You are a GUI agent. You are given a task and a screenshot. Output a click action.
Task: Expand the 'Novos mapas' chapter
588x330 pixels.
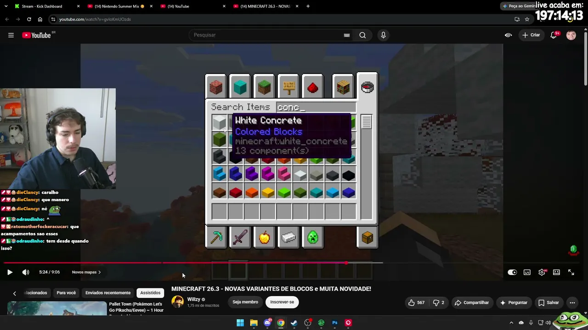86,272
